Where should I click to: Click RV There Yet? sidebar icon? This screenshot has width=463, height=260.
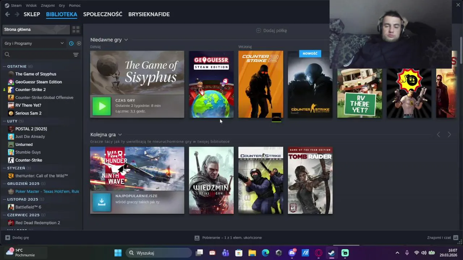coord(11,105)
